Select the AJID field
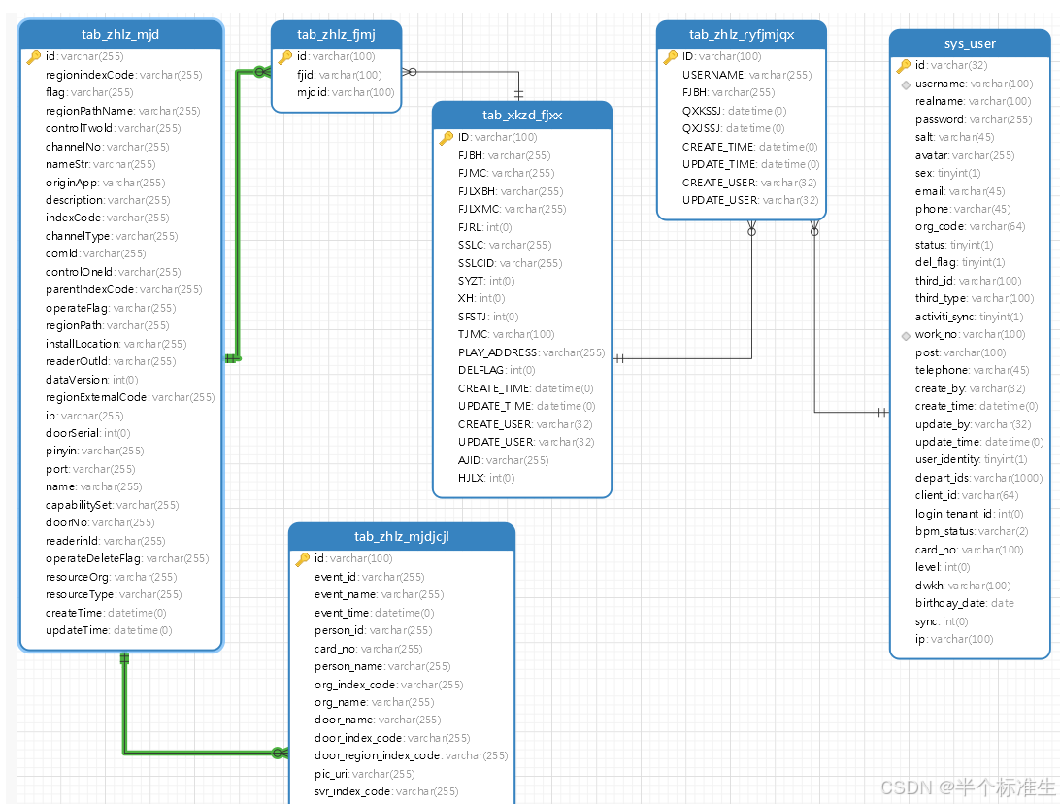 (x=504, y=460)
